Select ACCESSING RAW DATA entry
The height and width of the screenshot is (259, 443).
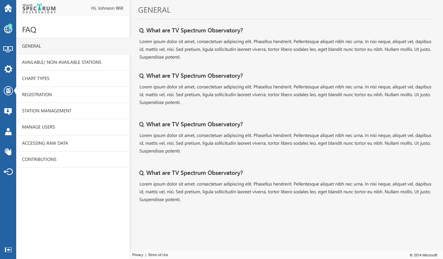pyautogui.click(x=73, y=143)
